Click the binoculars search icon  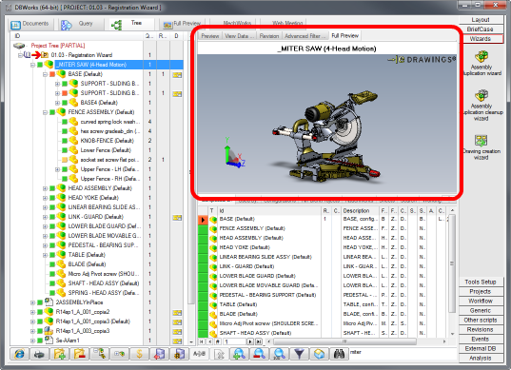[339, 354]
